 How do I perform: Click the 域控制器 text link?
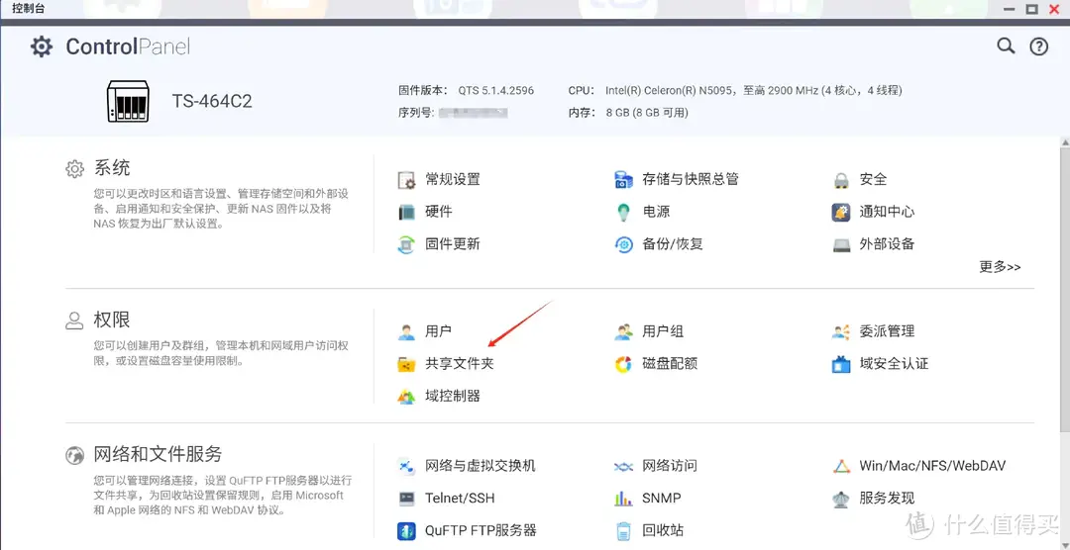[x=453, y=396]
